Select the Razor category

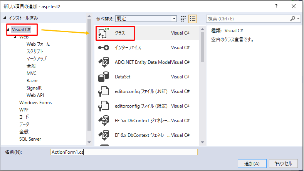pyautogui.click(x=32, y=81)
